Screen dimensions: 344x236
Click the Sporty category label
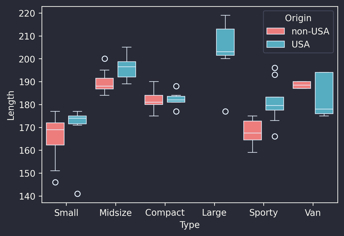coord(263,213)
